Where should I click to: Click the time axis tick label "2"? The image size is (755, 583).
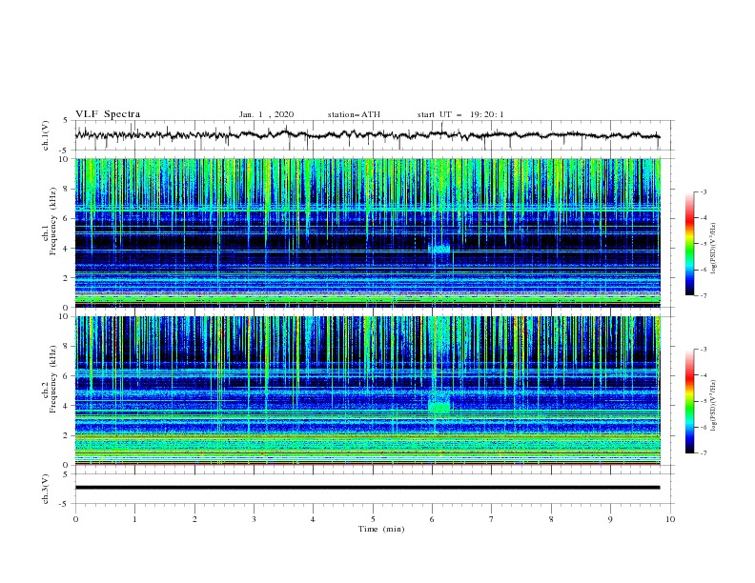click(194, 519)
